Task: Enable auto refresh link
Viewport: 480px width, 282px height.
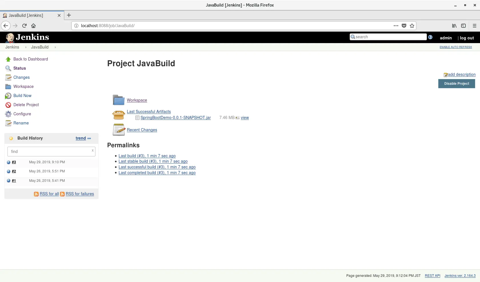Action: tap(456, 47)
